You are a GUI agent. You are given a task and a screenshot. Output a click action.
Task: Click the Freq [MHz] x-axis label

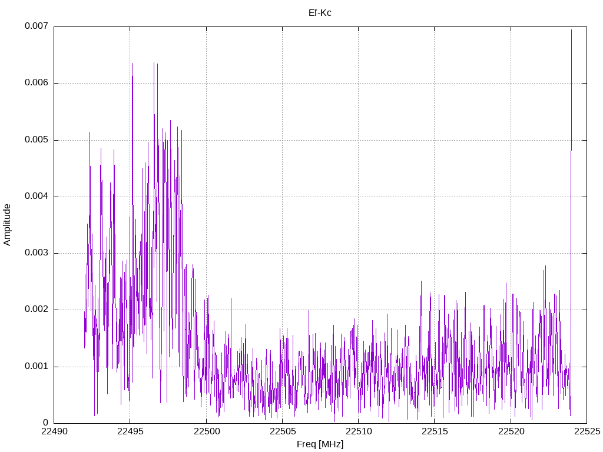[320, 444]
